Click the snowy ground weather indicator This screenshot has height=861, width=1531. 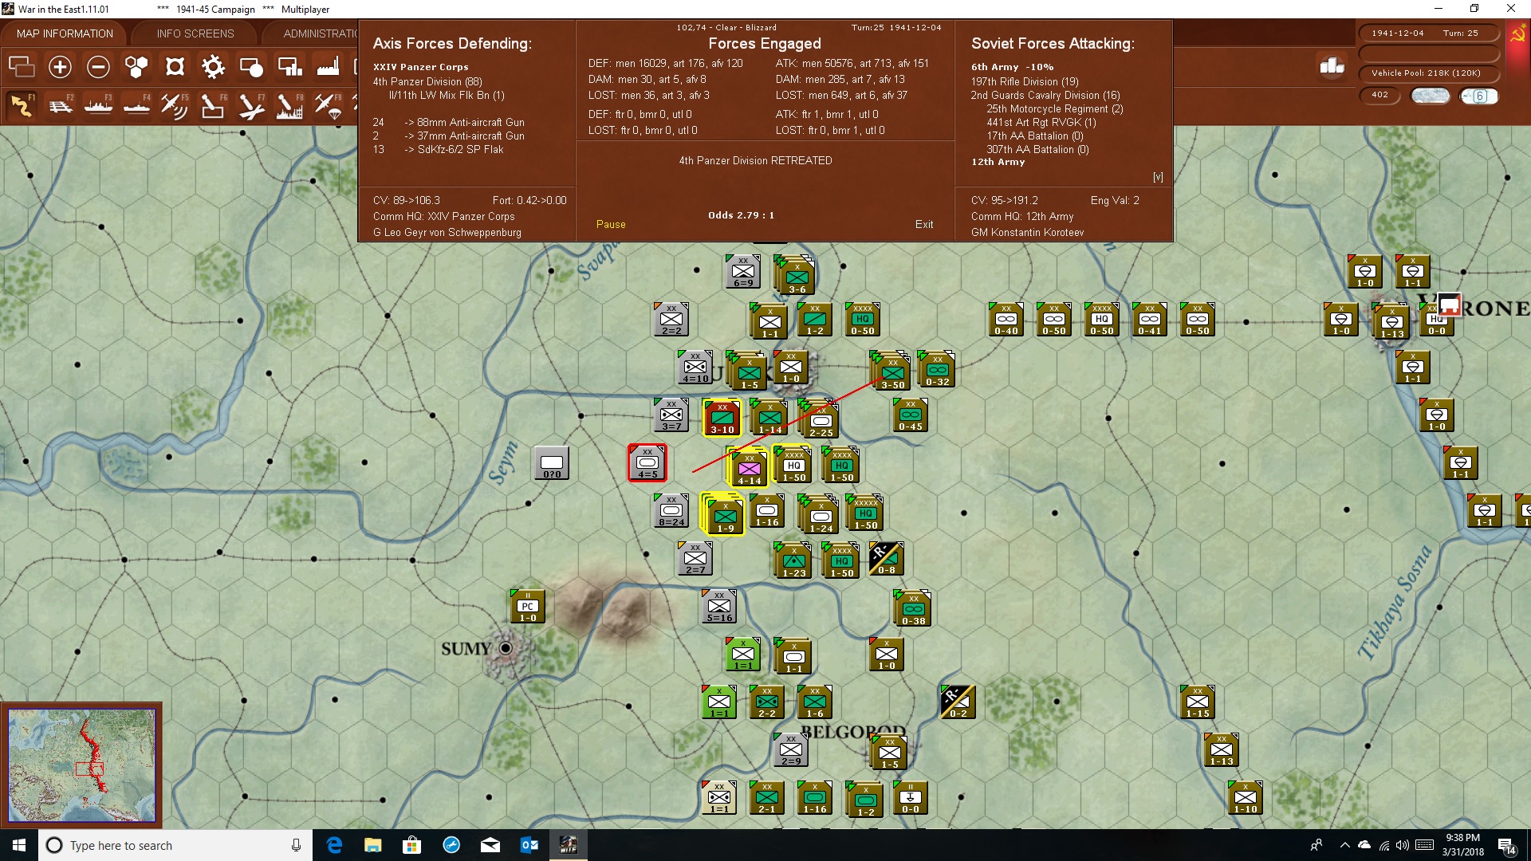click(x=1431, y=96)
